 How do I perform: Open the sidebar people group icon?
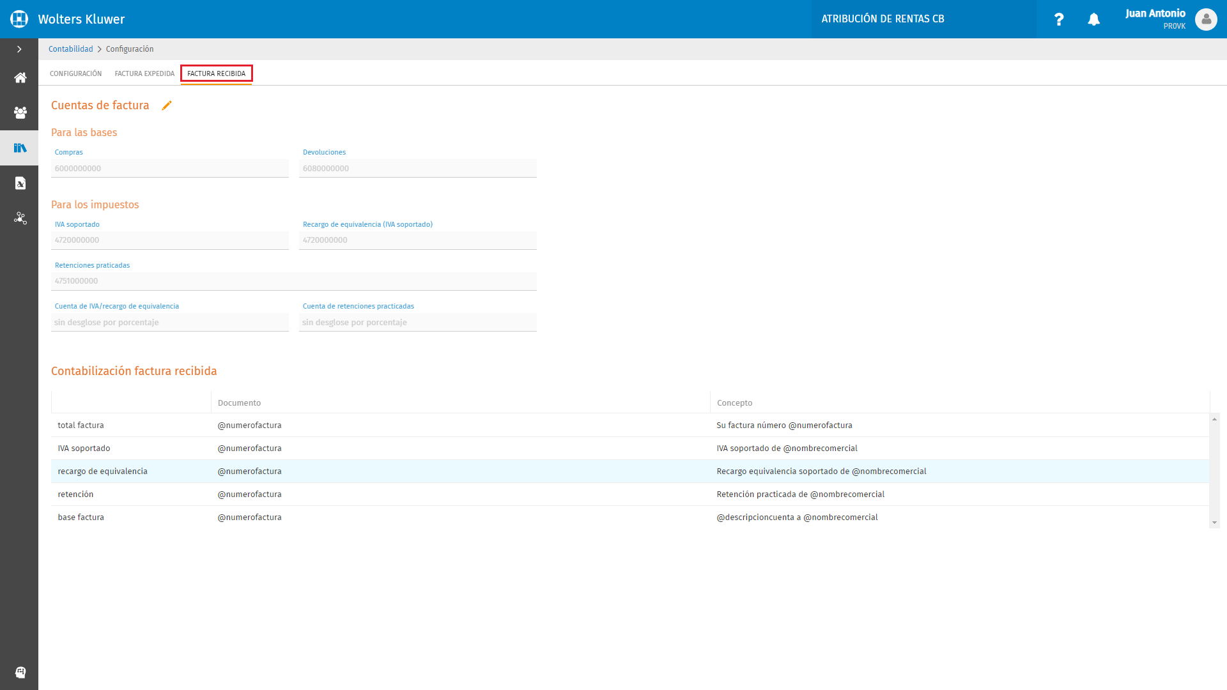20,113
